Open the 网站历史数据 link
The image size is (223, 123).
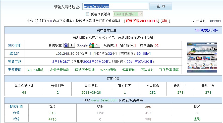pos(85,70)
